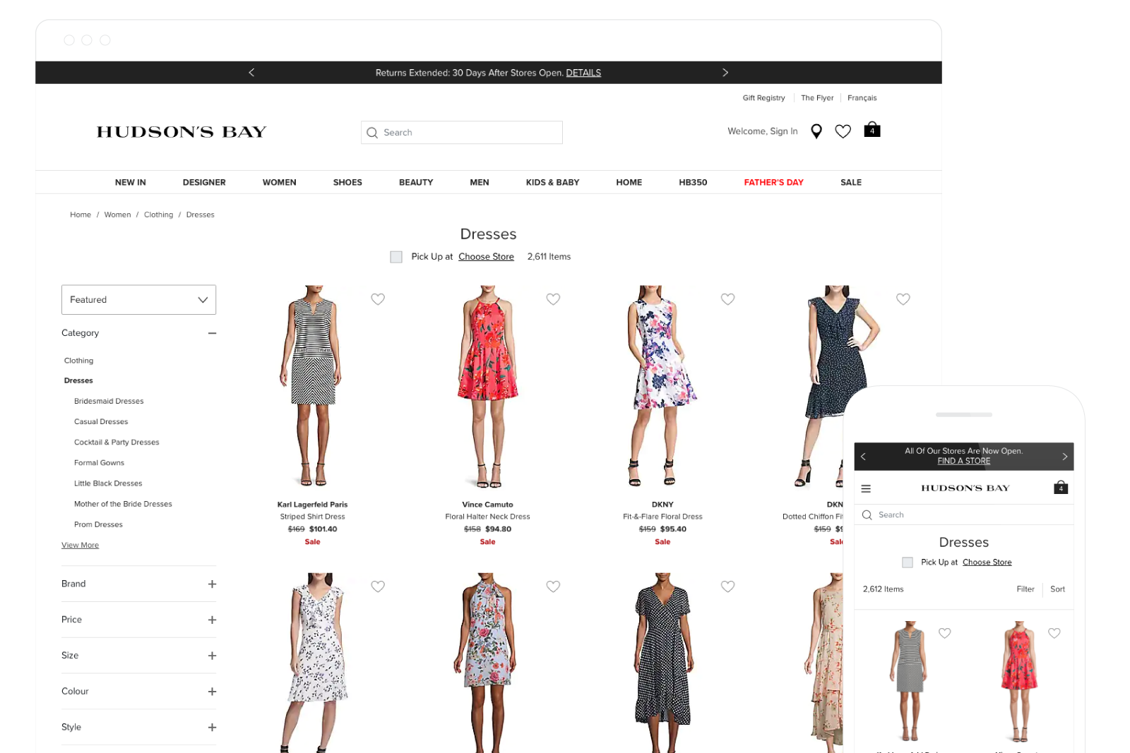1130x753 pixels.
Task: Favorite the polka dot wrap dress in second row
Action: [727, 586]
